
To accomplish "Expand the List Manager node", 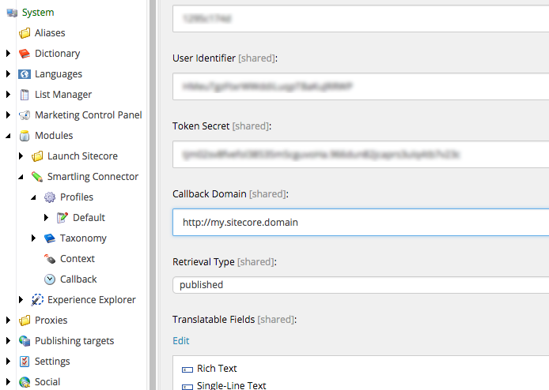I will [9, 95].
